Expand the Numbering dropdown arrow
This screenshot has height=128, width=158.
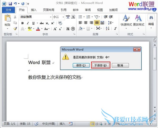tap(92, 17)
